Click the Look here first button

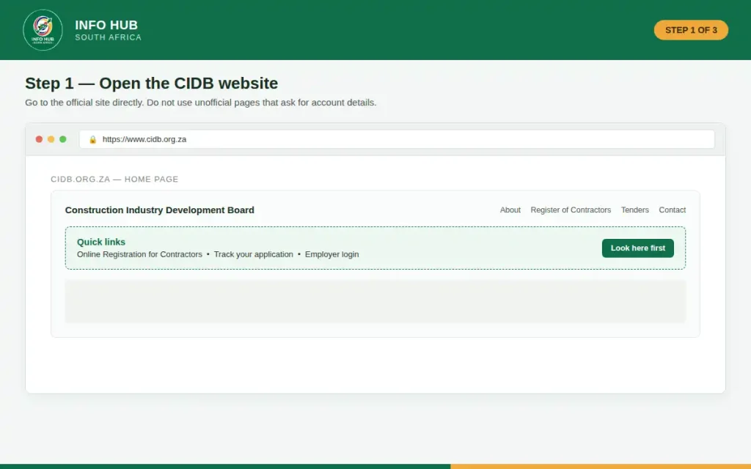637,248
